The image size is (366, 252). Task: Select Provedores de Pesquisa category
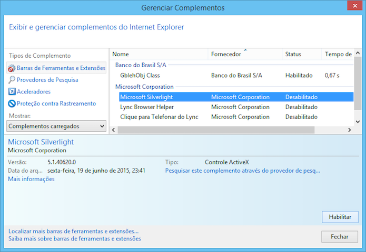click(x=47, y=80)
